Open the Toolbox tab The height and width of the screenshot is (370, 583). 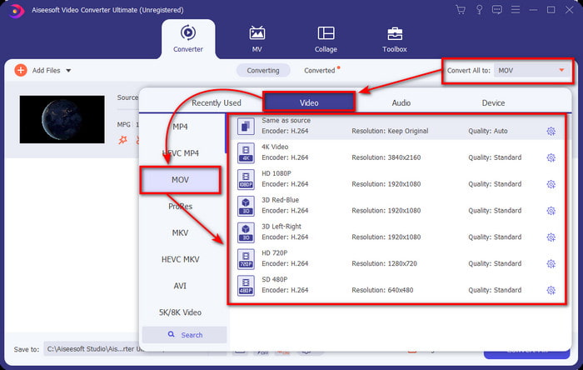[x=395, y=39]
